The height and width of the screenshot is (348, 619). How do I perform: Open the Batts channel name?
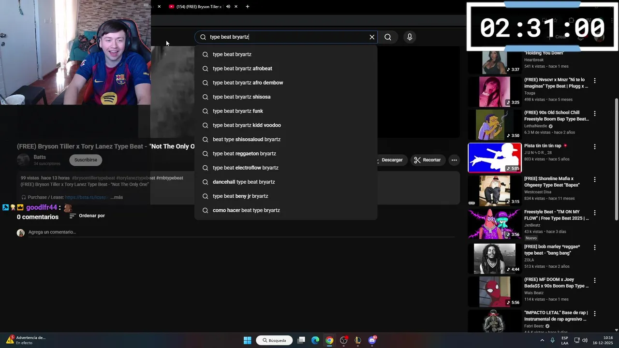(x=40, y=157)
